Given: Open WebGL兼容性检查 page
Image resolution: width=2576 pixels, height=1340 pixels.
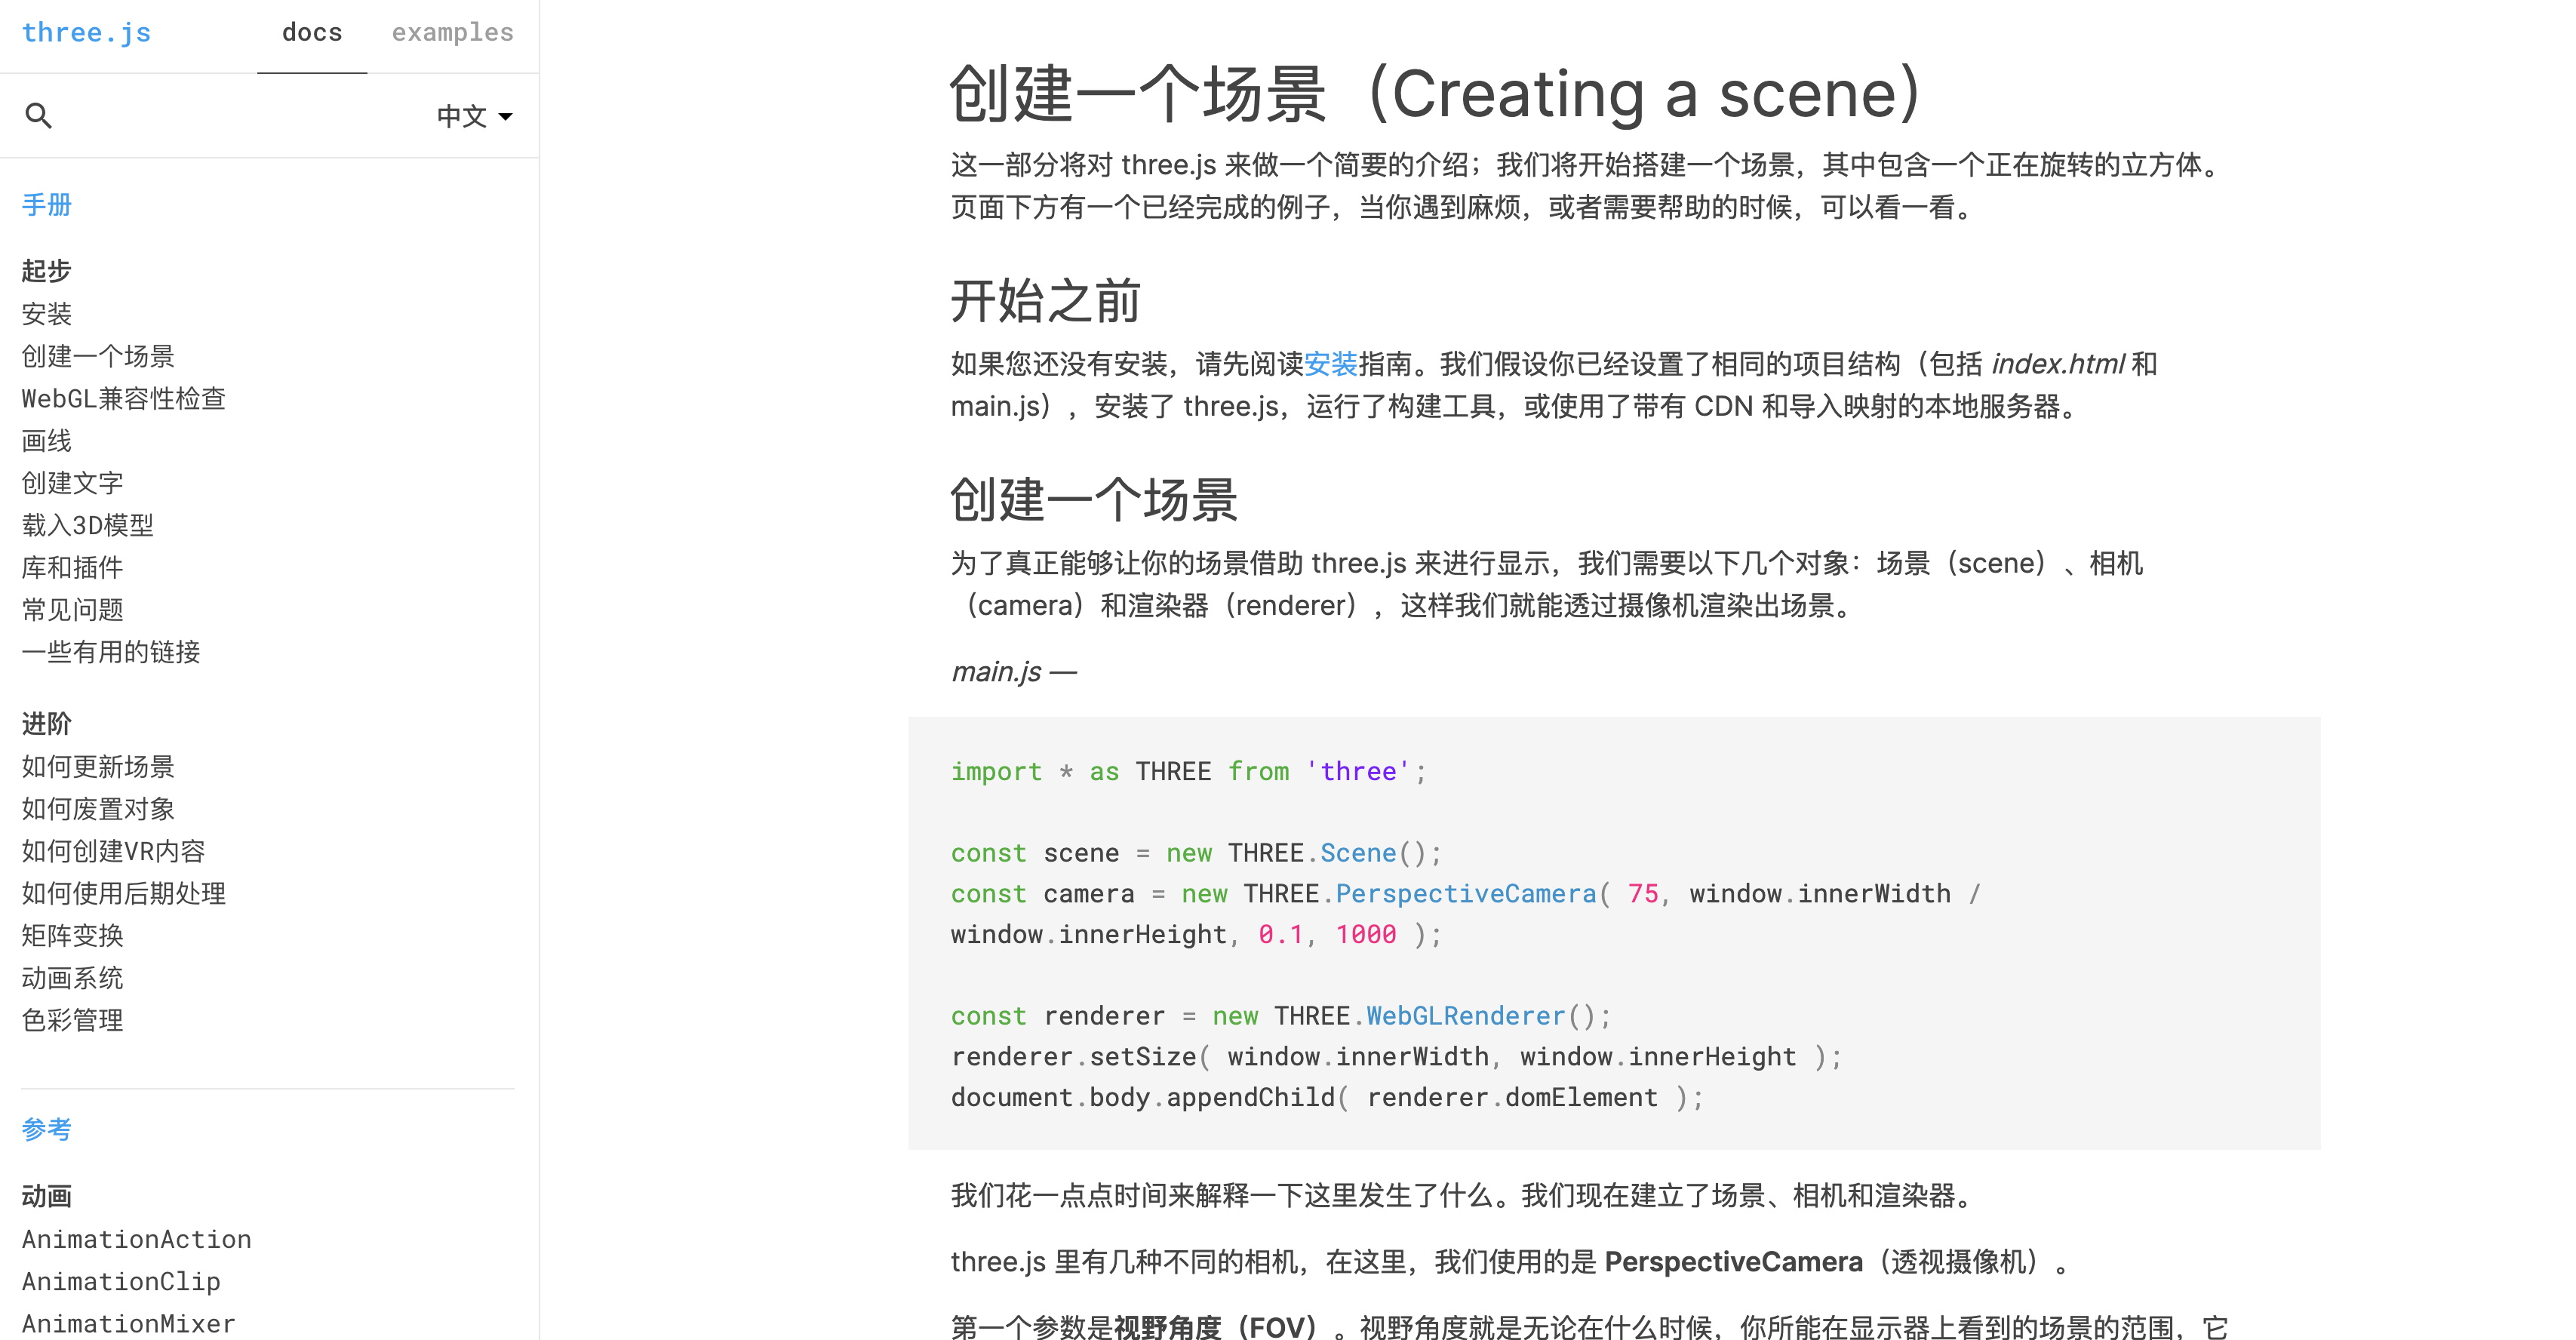Looking at the screenshot, I should point(124,398).
